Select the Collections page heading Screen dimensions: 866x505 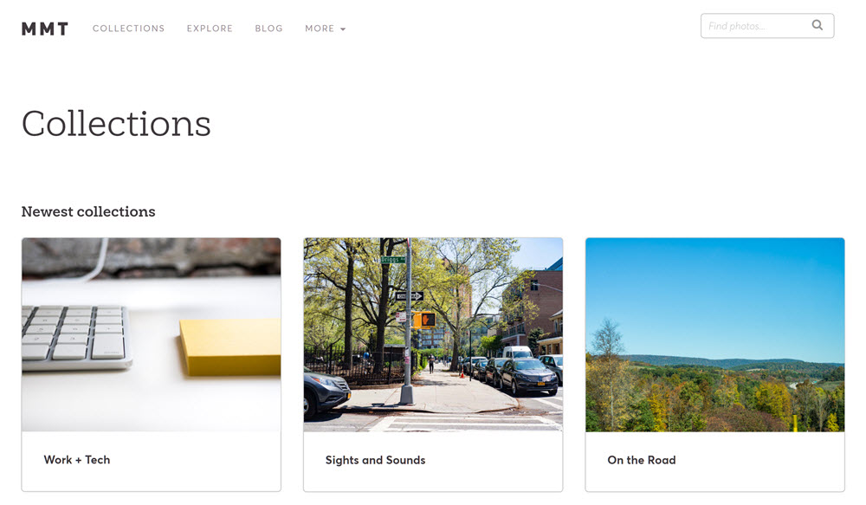[x=116, y=124]
